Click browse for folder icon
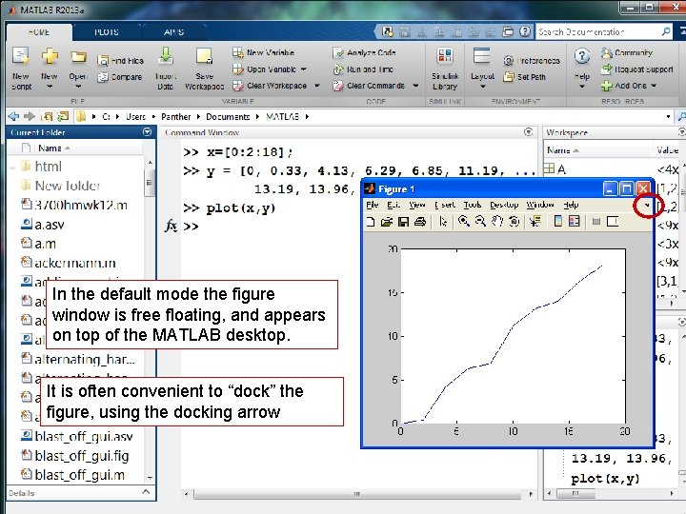 pos(64,116)
